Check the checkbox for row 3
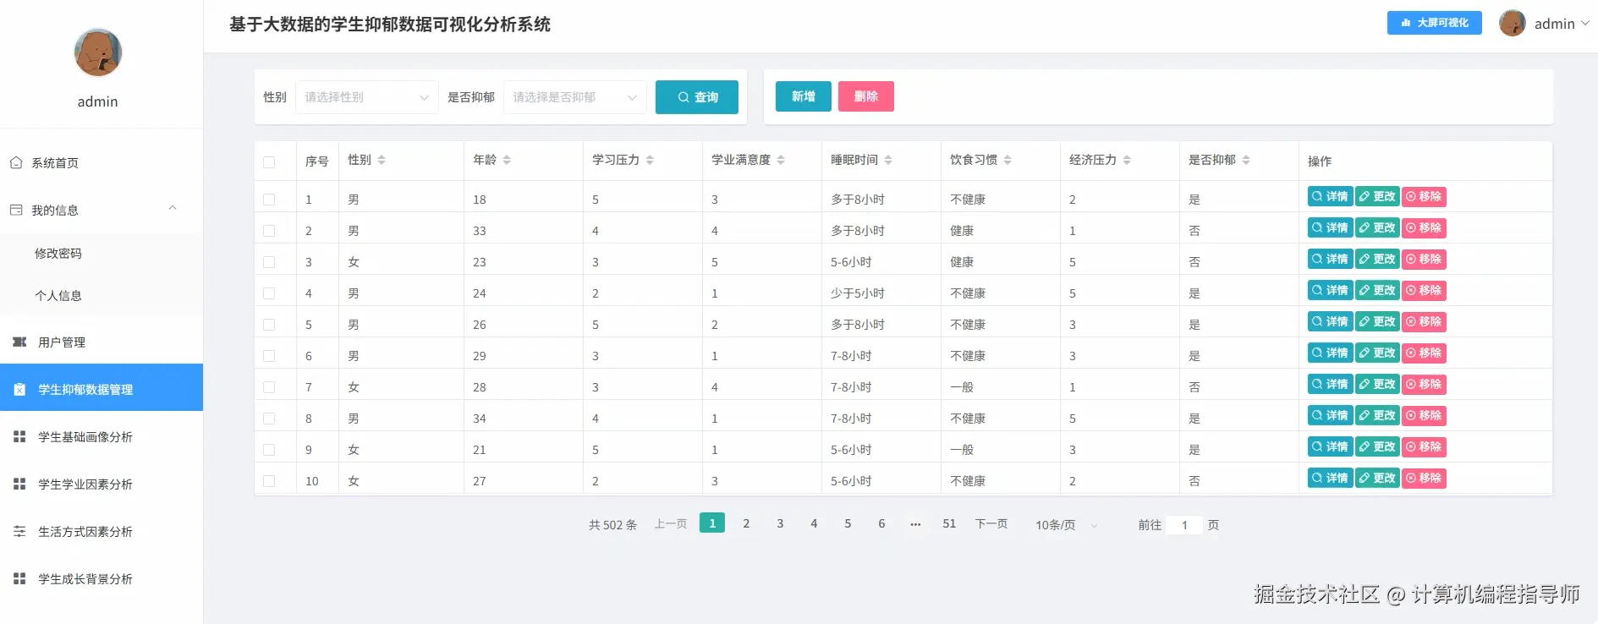1598x624 pixels. 269,262
